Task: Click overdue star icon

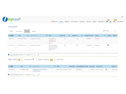Action: [x=33, y=59]
